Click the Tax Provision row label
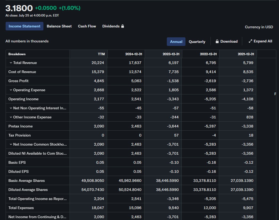 (x=19, y=135)
